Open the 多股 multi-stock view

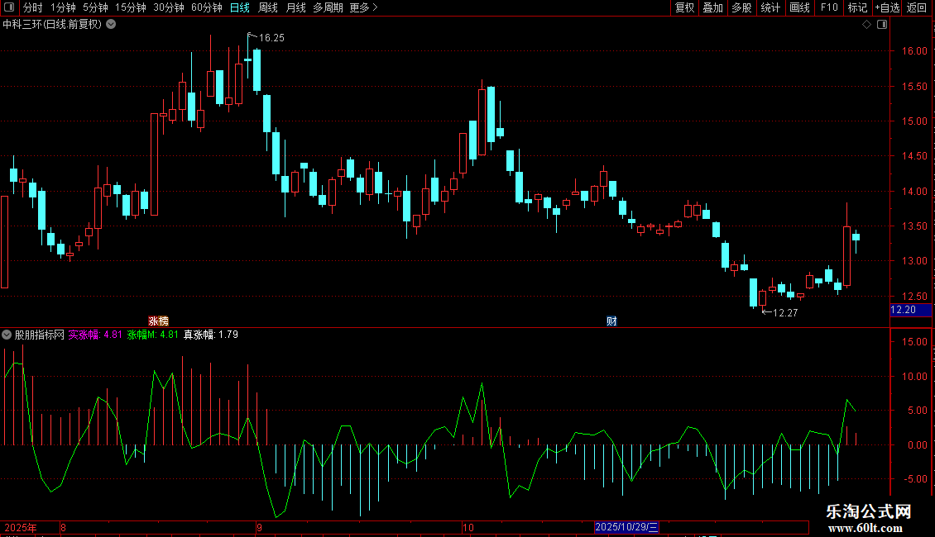point(741,7)
